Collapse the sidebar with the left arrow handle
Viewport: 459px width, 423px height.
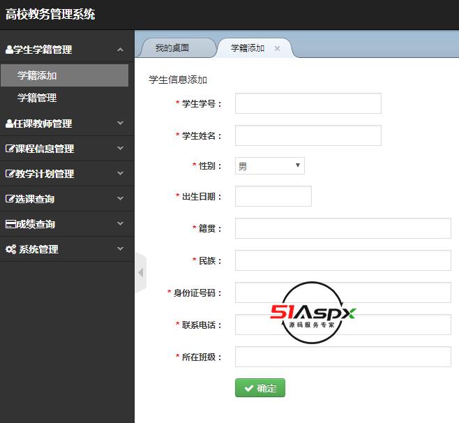[141, 272]
